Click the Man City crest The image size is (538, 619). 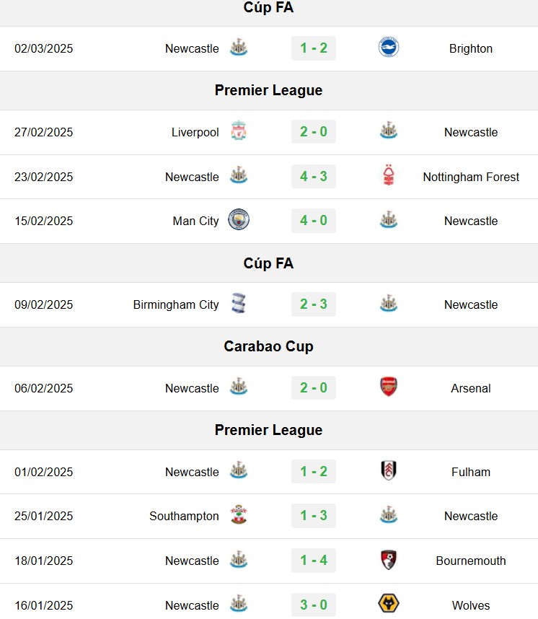[239, 220]
